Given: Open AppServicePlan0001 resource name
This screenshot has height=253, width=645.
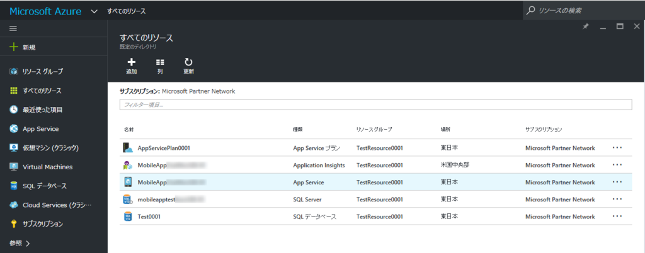Looking at the screenshot, I should click(164, 148).
